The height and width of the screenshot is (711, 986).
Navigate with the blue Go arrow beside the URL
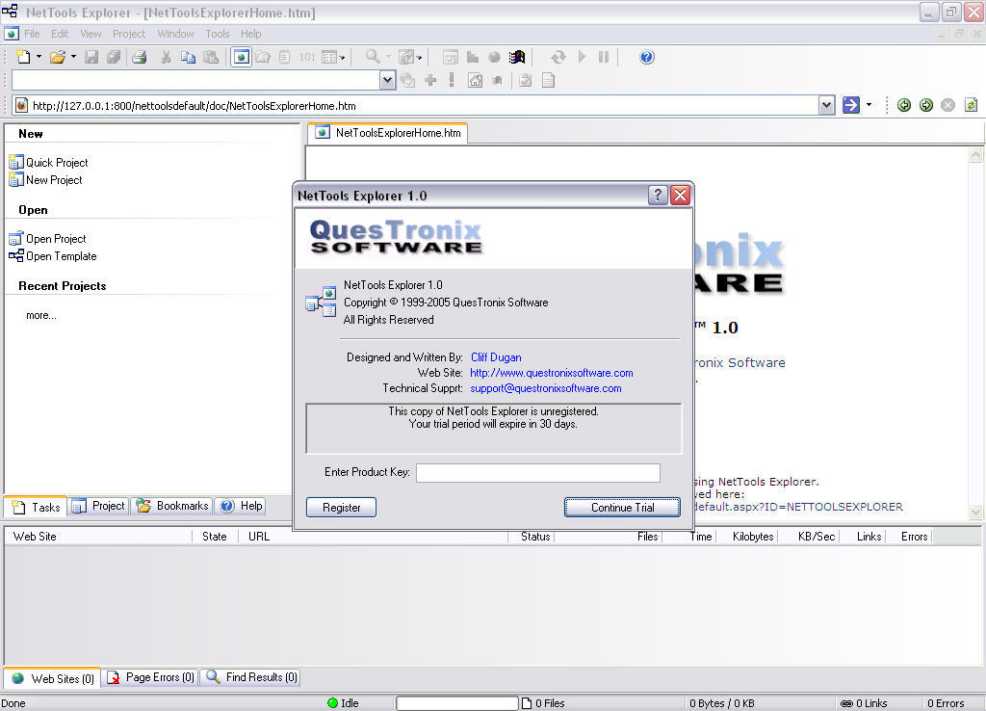(849, 104)
